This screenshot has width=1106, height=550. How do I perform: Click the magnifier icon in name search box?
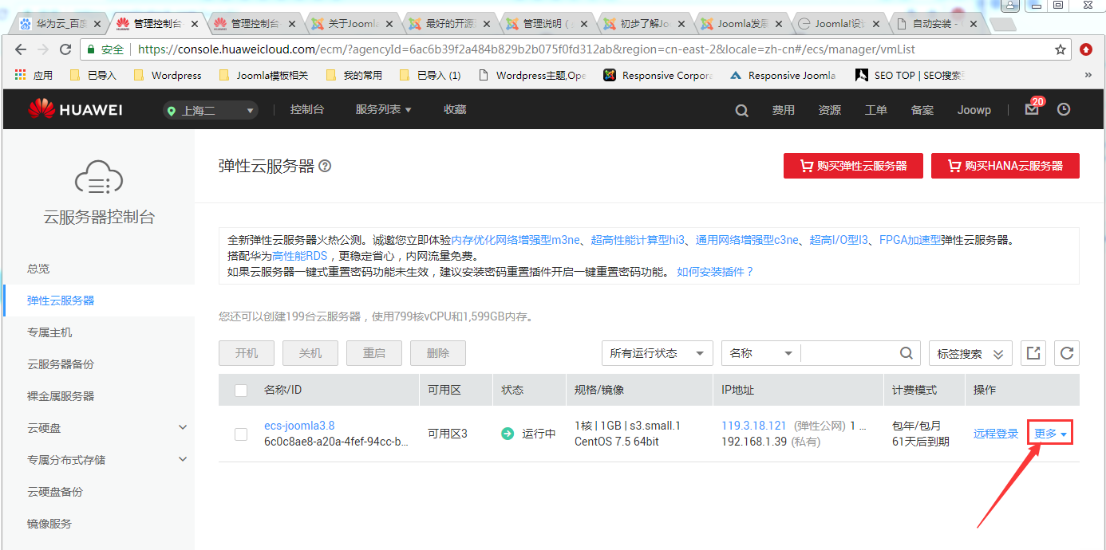click(907, 353)
